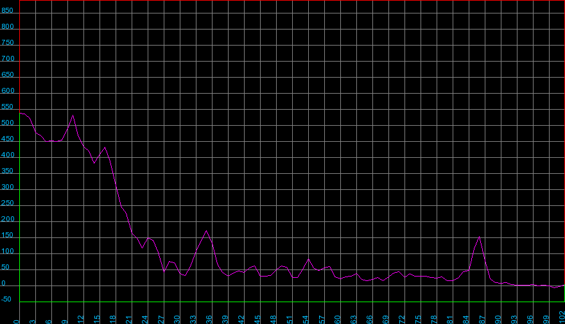Pick the 93 value on the X axis
Image resolution: width=565 pixels, height=324 pixels.
click(x=514, y=320)
